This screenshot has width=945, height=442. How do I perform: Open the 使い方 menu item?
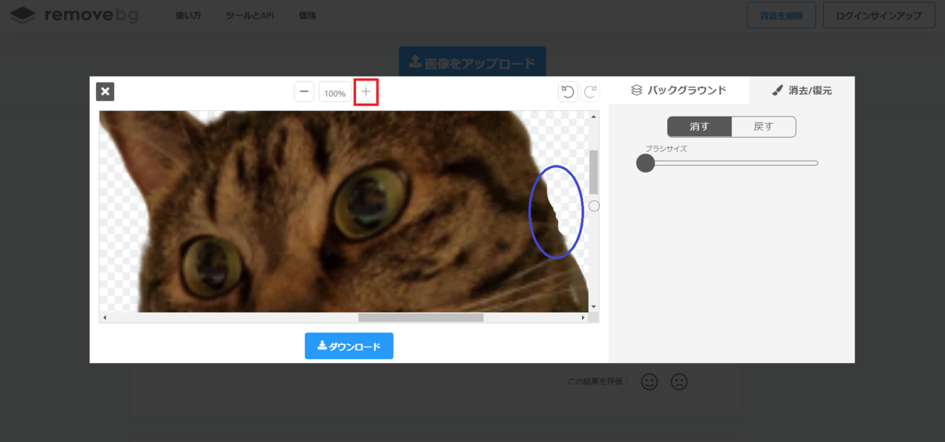tap(188, 16)
